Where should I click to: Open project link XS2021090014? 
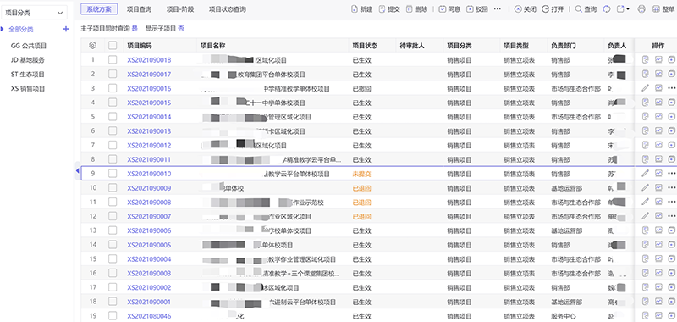pos(149,117)
